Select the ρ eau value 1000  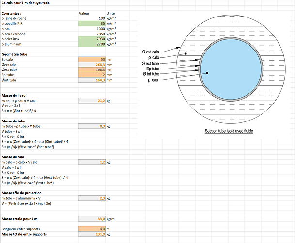[92, 29]
